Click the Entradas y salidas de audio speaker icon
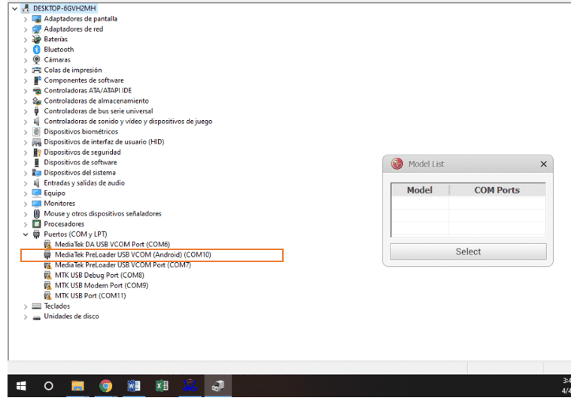This screenshot has height=398, width=571. [36, 182]
